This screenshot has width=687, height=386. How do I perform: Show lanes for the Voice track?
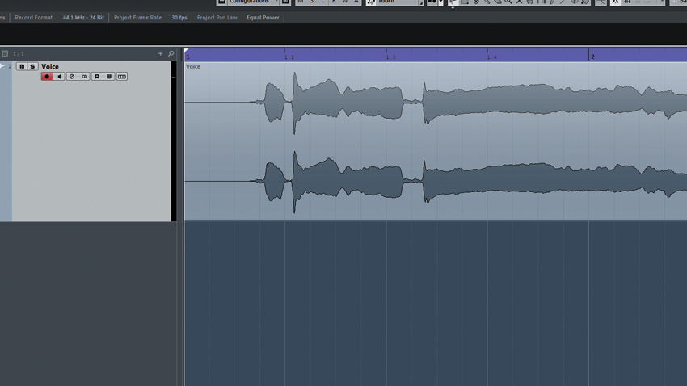tap(122, 77)
